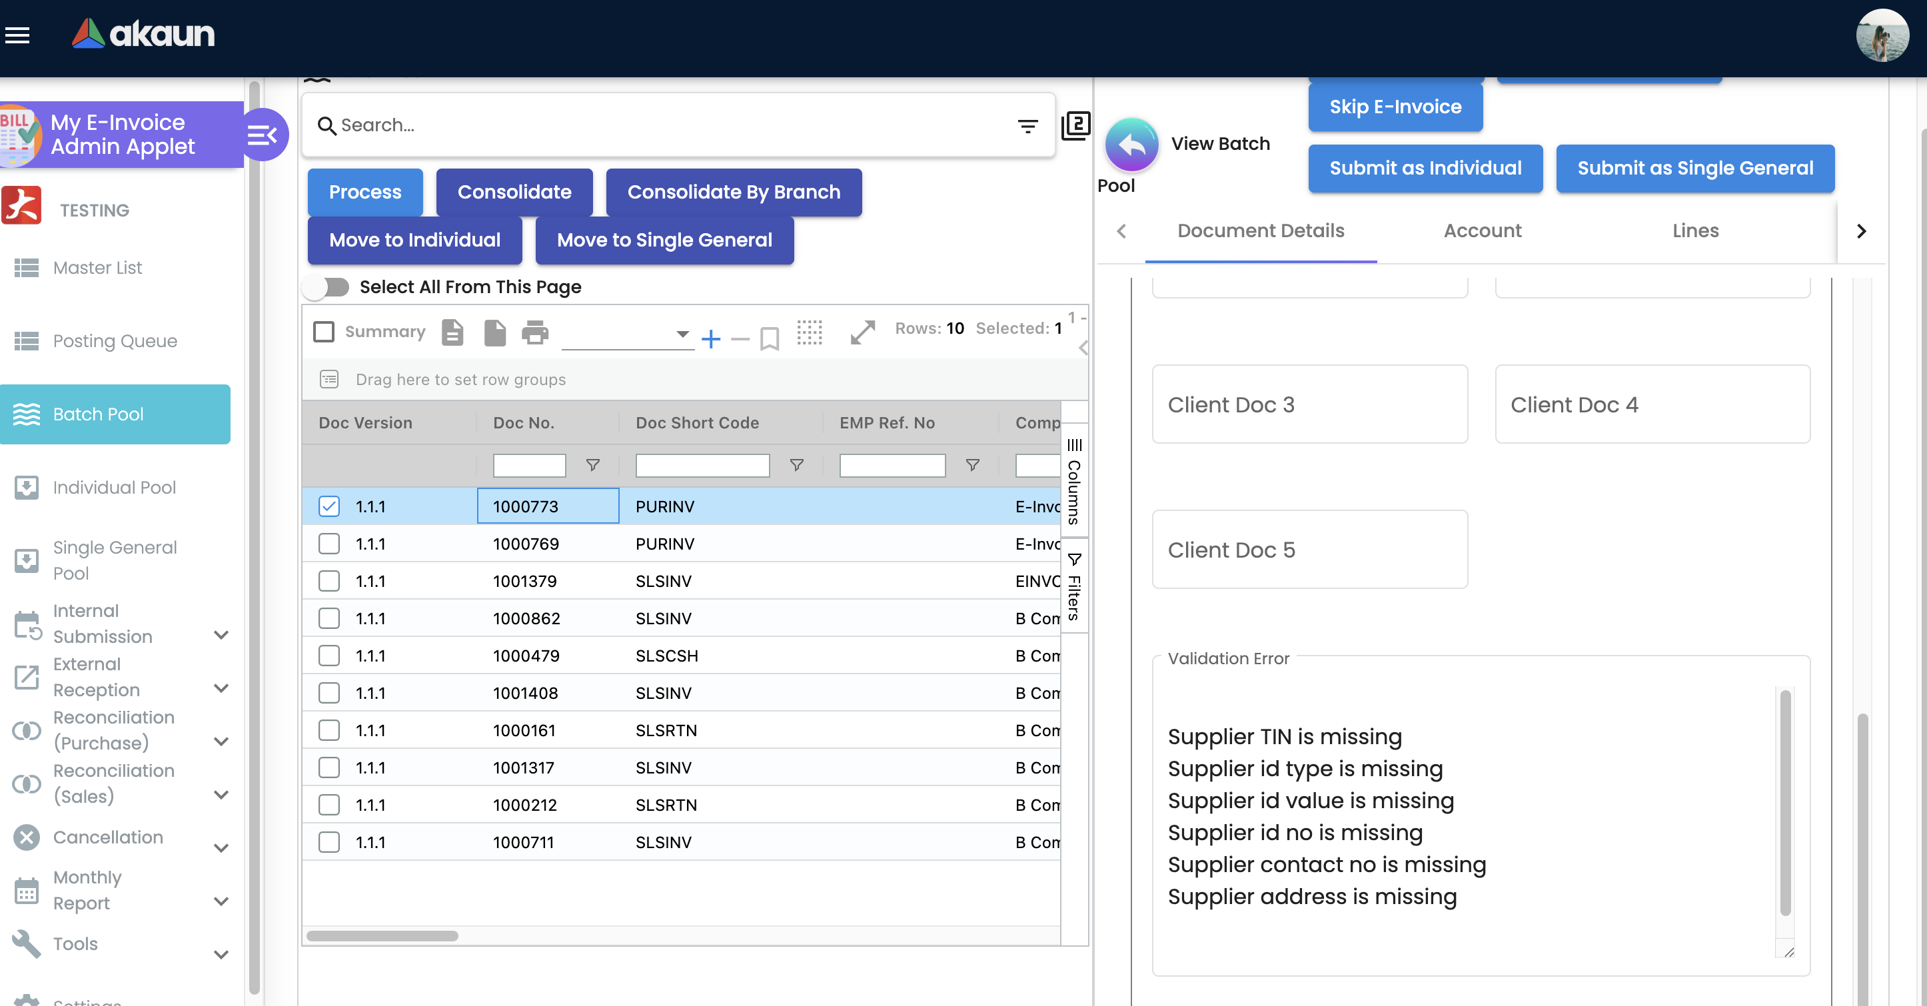Open the Columns side panel
The width and height of the screenshot is (1927, 1006).
(1074, 481)
